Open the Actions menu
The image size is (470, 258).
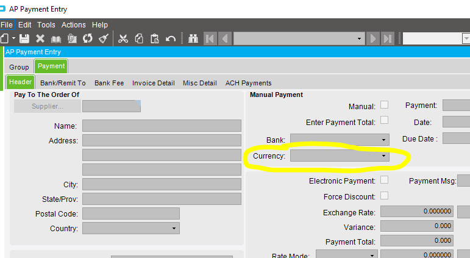click(x=73, y=24)
